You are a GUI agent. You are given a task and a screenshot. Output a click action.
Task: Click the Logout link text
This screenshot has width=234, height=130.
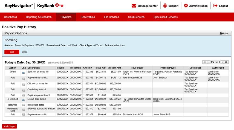click(x=223, y=6)
